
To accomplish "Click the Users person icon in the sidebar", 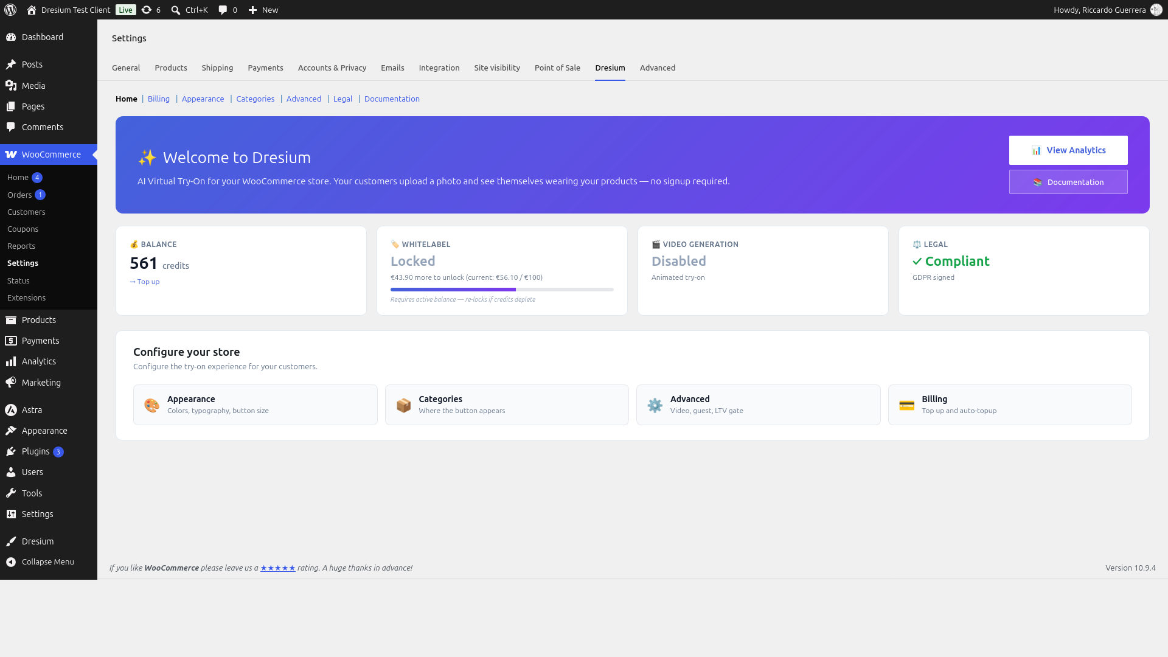I will (11, 472).
